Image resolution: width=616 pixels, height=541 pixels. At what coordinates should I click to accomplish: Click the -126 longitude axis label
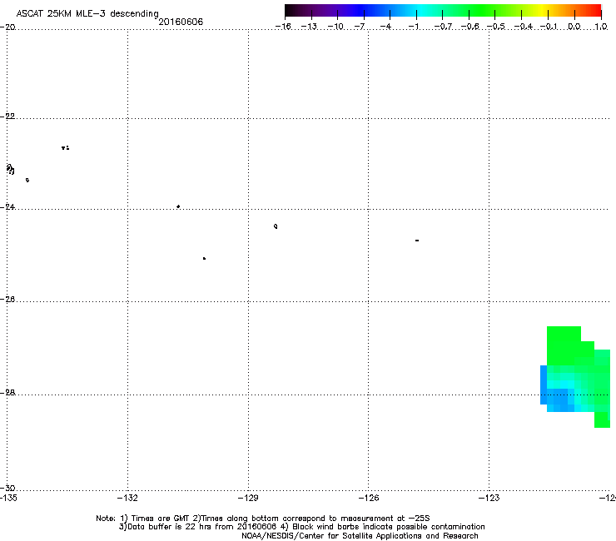tap(369, 498)
